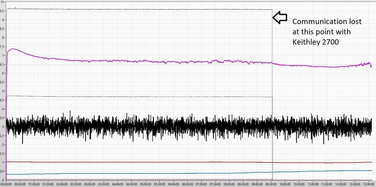The width and height of the screenshot is (376, 187).
Task: Click the 3,5 y-axis tick label
Action: tap(2, 118)
